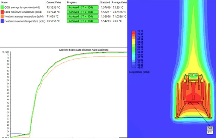Image resolution: width=216 pixels, height=138 pixels.
Task: Click the average value 73.35 °C
Action: point(118,7)
